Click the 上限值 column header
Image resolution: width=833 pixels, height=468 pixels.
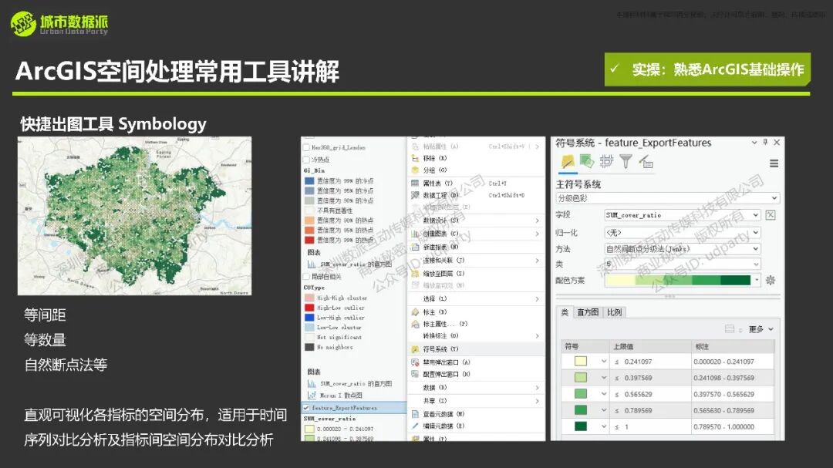pyautogui.click(x=649, y=346)
